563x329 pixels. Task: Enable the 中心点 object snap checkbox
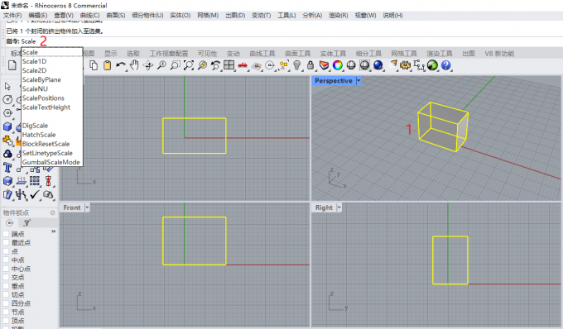(6, 269)
